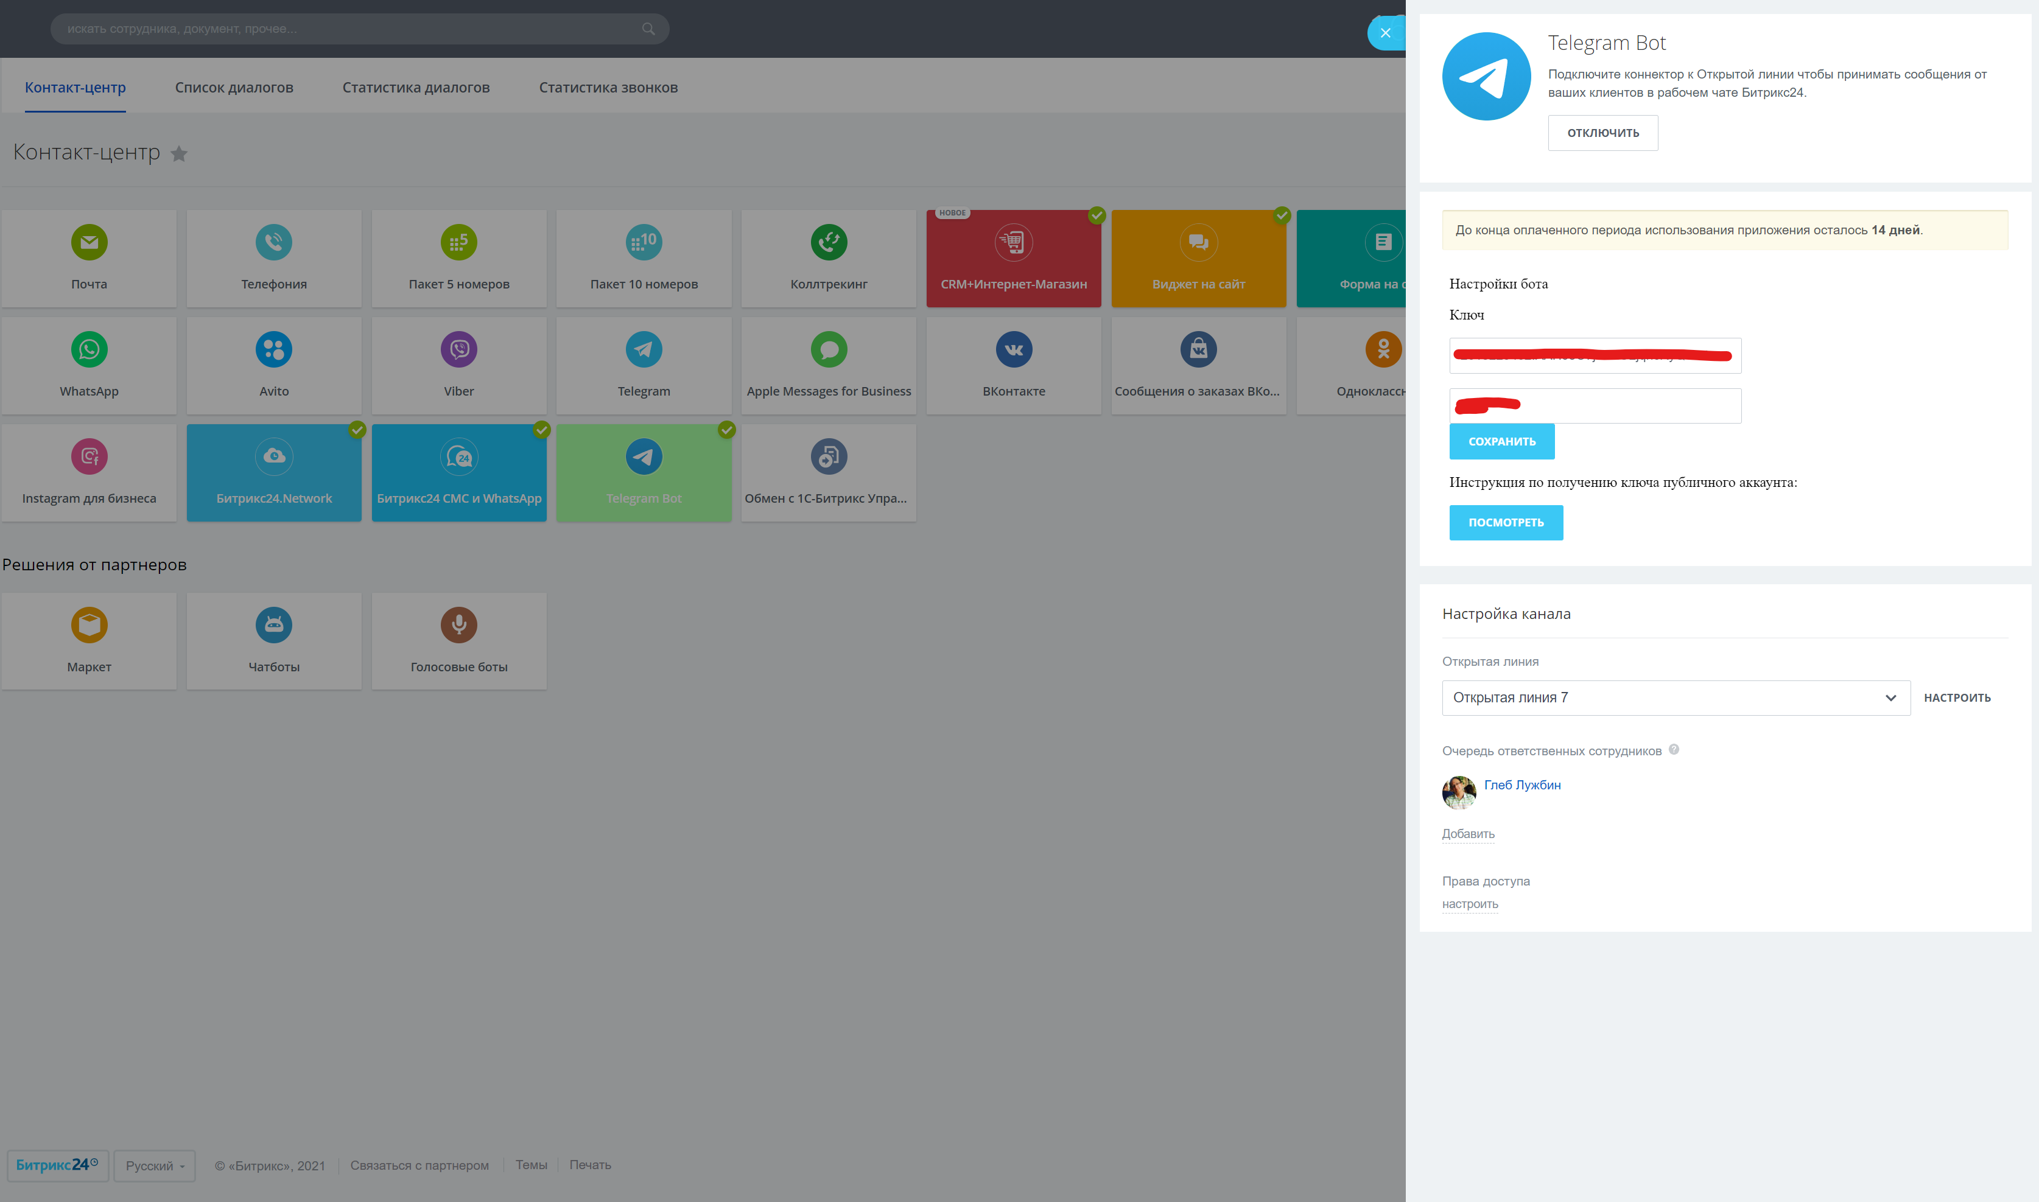The width and height of the screenshot is (2039, 1202).
Task: Open Instagram для бизнеса tile
Action: pyautogui.click(x=89, y=473)
